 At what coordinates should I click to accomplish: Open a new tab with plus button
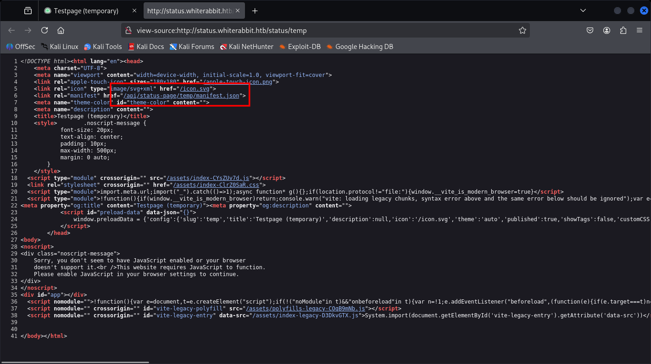click(255, 11)
